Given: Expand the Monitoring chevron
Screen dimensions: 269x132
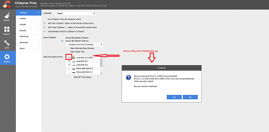Looking at the screenshot, I should pyautogui.click(x=38, y=36).
